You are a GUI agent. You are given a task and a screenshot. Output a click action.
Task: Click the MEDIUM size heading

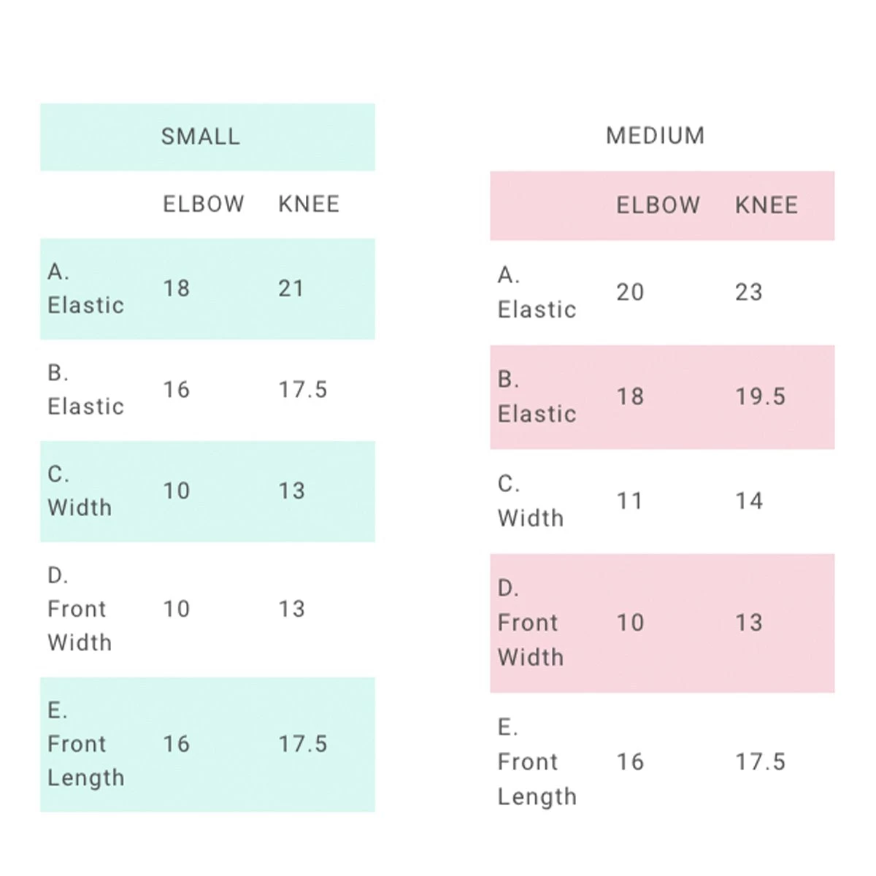pos(655,136)
